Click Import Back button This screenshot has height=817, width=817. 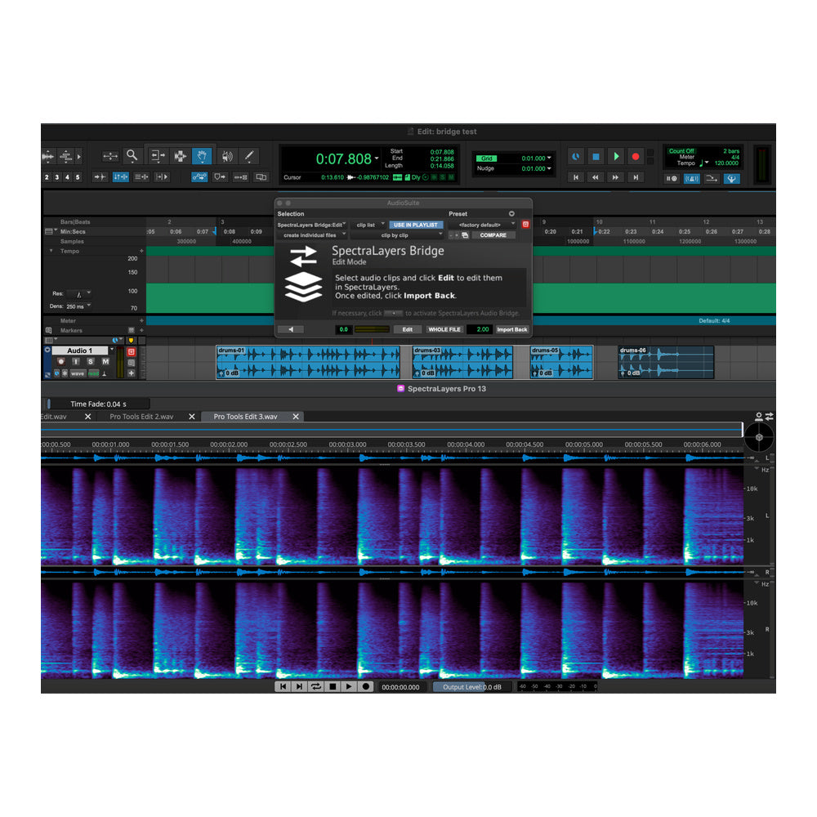pos(511,329)
